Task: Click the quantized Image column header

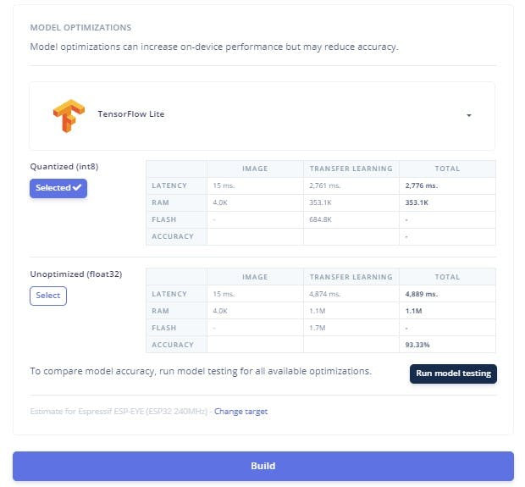Action: click(x=255, y=169)
